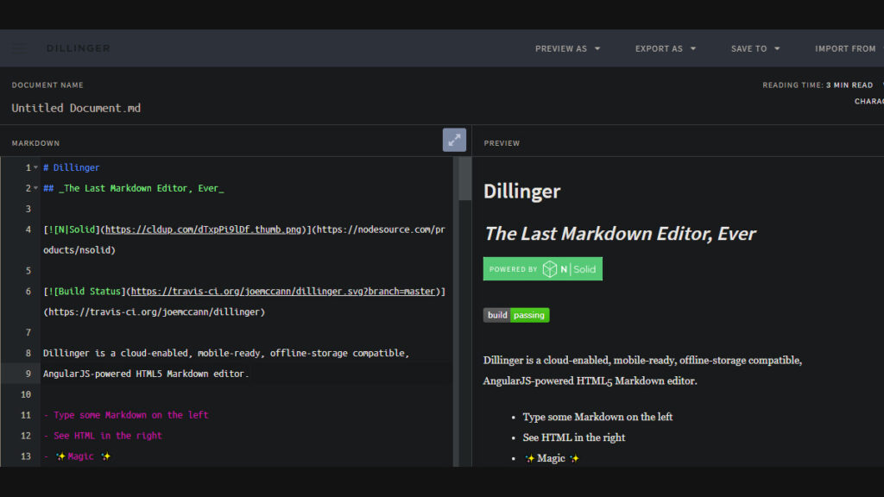Click the travis-ci.org svg link on line 6
Screen dimensions: 884x497
[283, 292]
